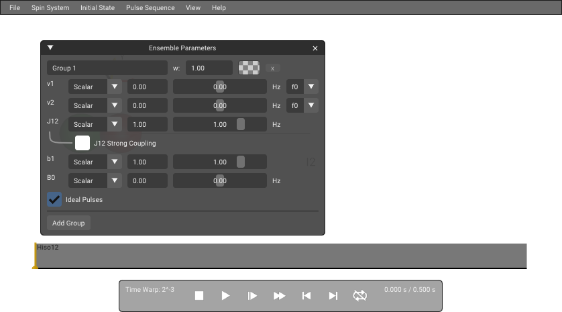Viewport: 562px width, 312px height.
Task: Click the Hiso12 timeline block
Action: (x=282, y=256)
